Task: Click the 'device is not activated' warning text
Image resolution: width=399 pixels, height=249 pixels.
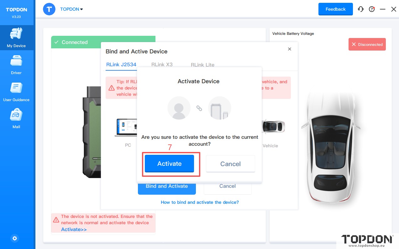Action: (x=107, y=219)
